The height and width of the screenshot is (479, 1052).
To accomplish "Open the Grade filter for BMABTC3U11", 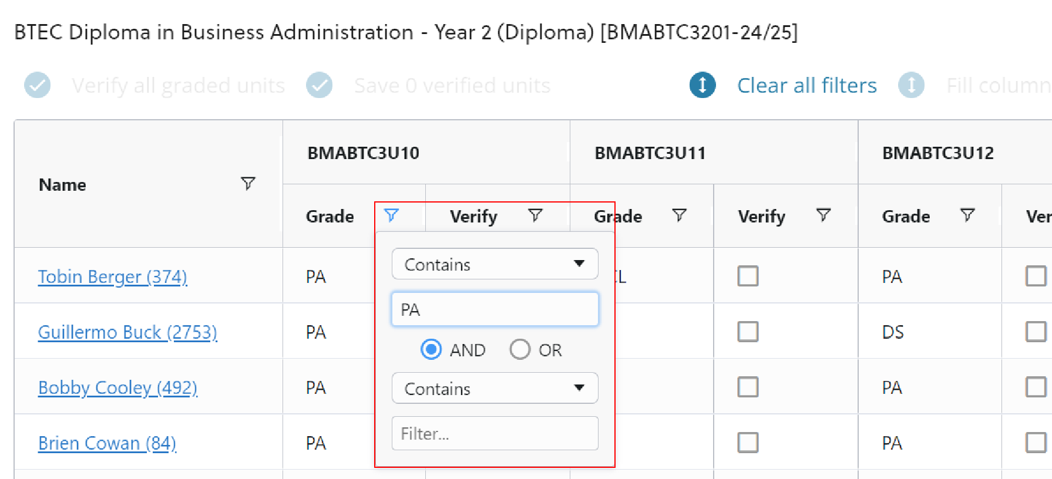I will [x=680, y=215].
